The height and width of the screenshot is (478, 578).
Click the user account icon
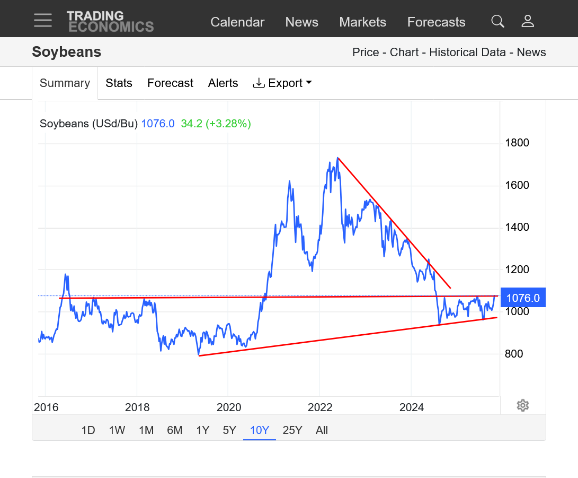pyautogui.click(x=528, y=21)
